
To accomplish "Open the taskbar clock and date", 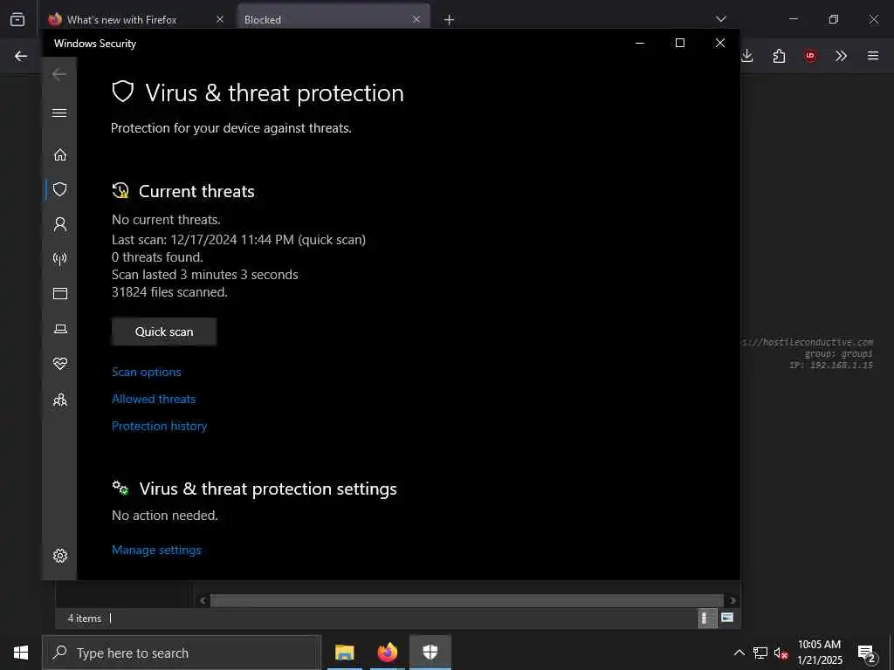I will click(819, 653).
